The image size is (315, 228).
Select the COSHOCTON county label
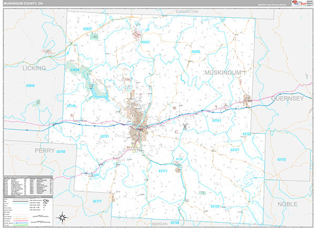tap(187, 12)
